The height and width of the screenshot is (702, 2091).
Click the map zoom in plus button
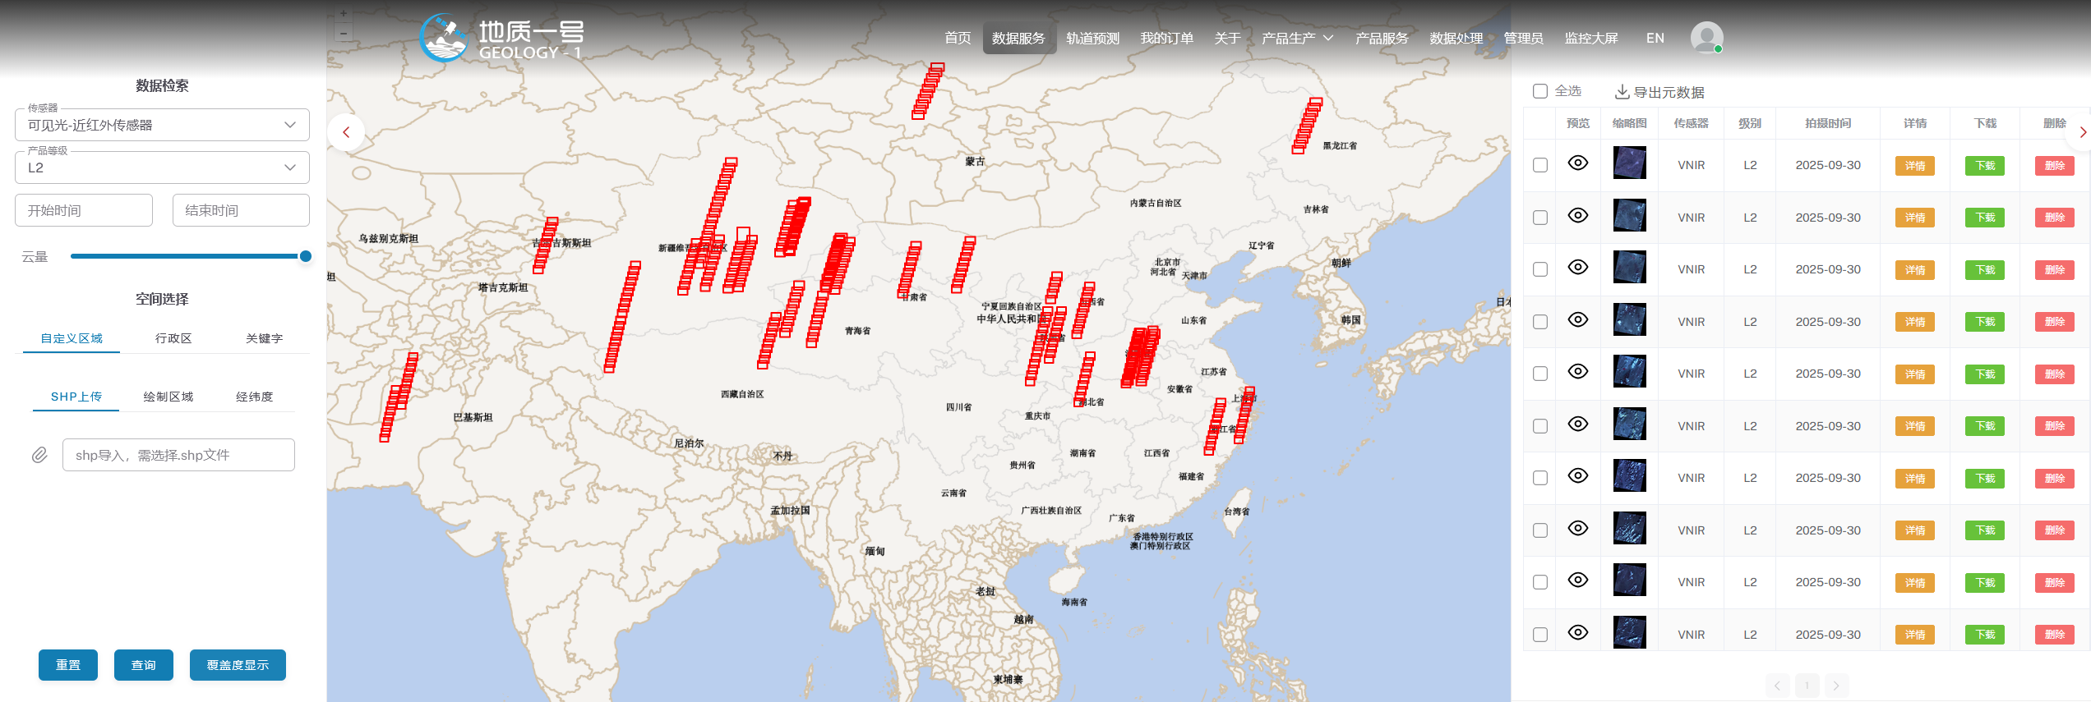tap(344, 14)
